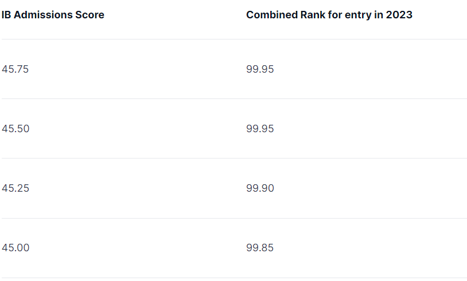Screen dimensions: 467x281
Task: Select the 45.00 admissions score value
Action: click(15, 248)
